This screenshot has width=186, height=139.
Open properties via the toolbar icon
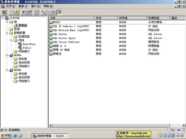coord(29,12)
